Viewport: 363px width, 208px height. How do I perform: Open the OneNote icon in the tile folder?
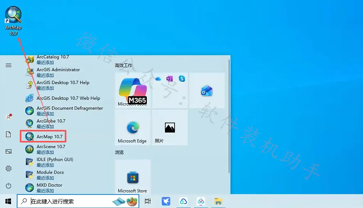click(170, 78)
